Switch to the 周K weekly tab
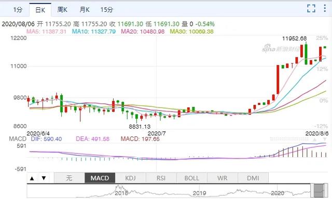This screenshot has width=332, height=199. pos(62,10)
